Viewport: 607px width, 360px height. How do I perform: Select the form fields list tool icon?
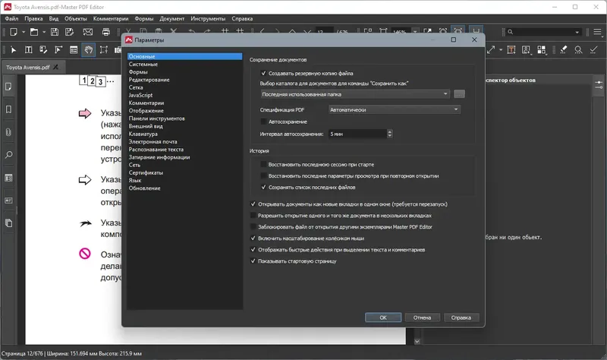click(x=74, y=50)
